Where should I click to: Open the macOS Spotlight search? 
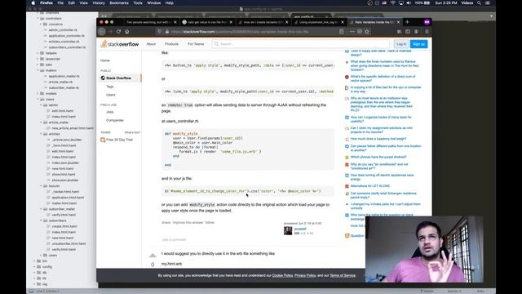[479, 3]
